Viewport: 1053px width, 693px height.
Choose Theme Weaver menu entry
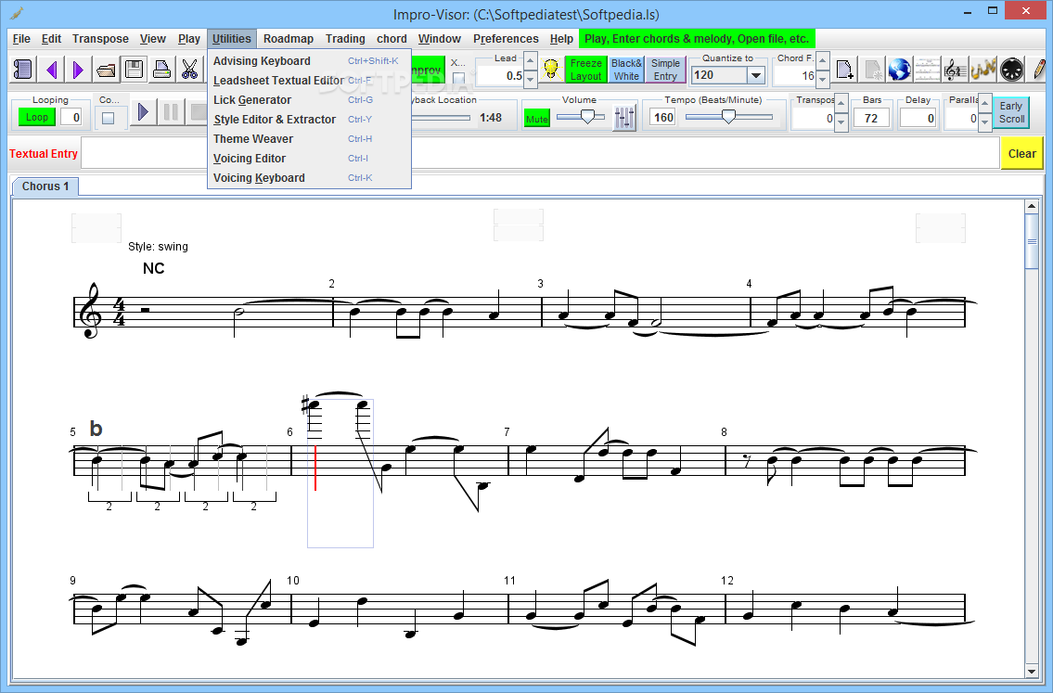click(x=309, y=139)
